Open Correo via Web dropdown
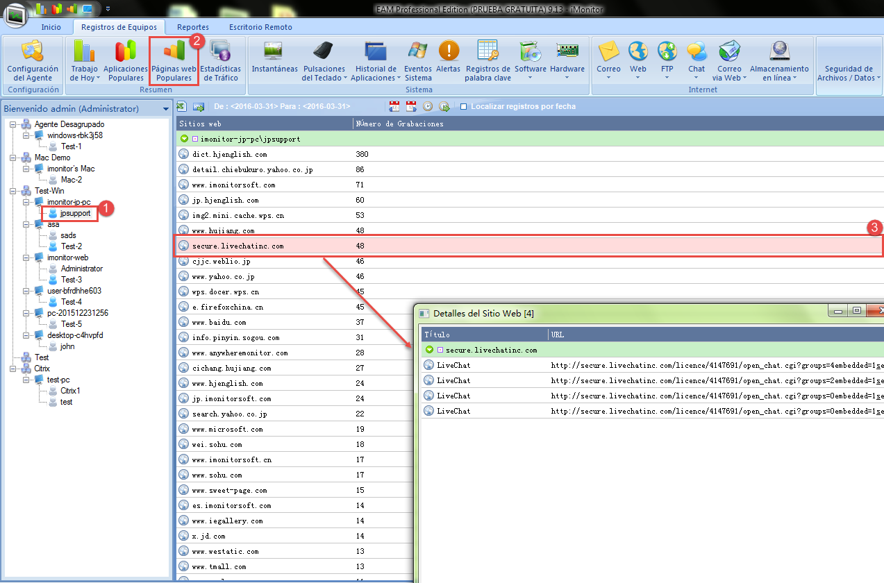This screenshot has height=583, width=884. [730, 60]
